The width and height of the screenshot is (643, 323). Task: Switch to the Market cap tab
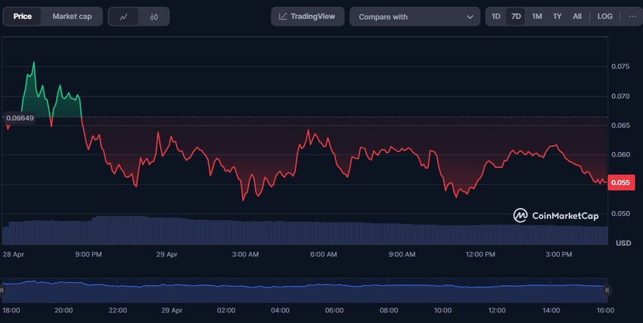click(72, 17)
